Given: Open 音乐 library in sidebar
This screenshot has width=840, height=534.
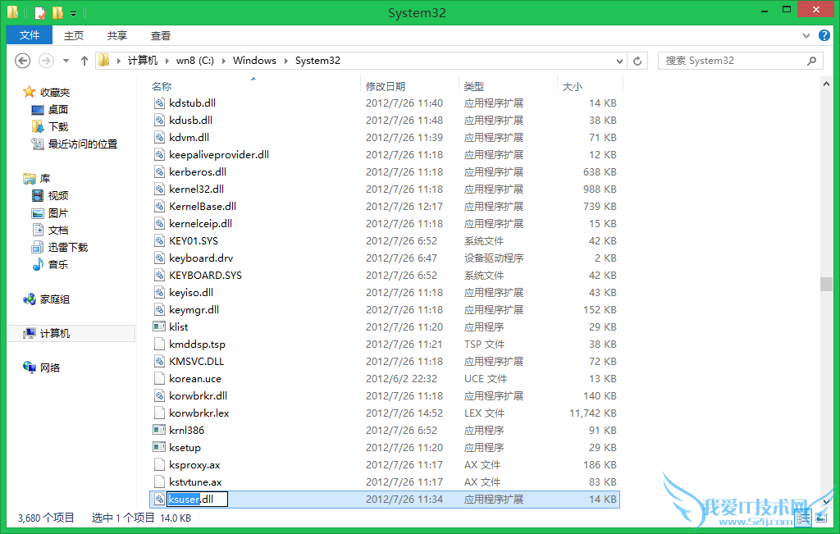Looking at the screenshot, I should [58, 264].
